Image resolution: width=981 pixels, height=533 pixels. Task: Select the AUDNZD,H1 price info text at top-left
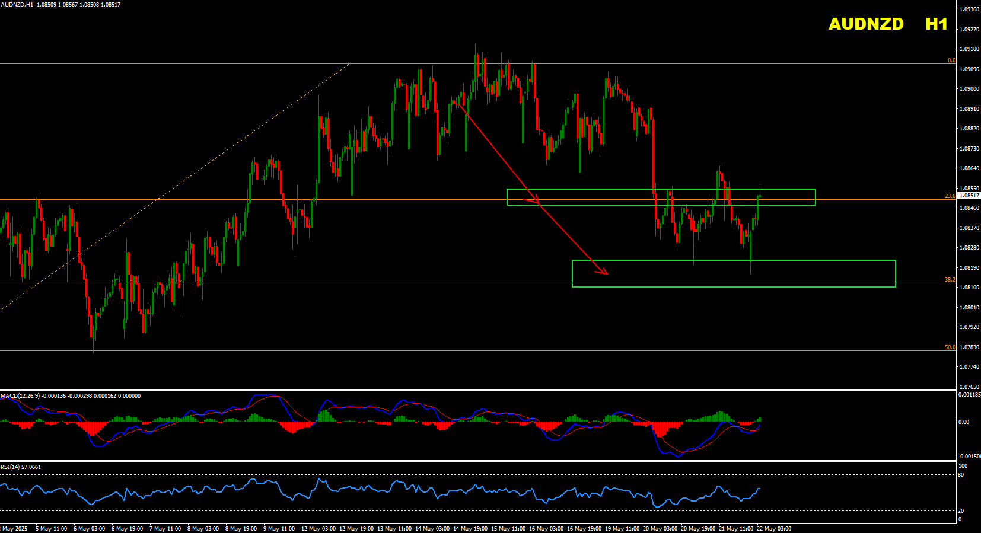(x=60, y=5)
